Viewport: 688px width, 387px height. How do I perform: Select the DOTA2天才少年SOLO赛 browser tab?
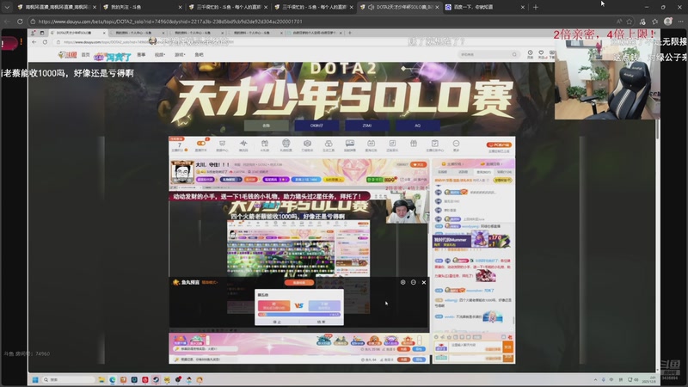(x=399, y=7)
